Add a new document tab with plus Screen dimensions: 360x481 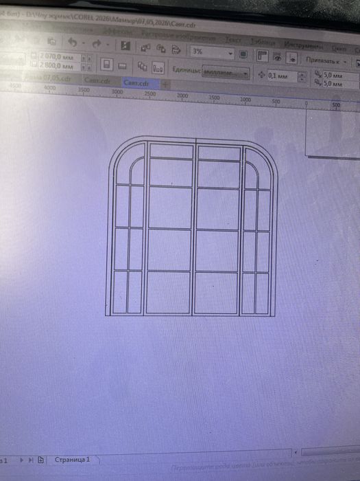[x=165, y=85]
